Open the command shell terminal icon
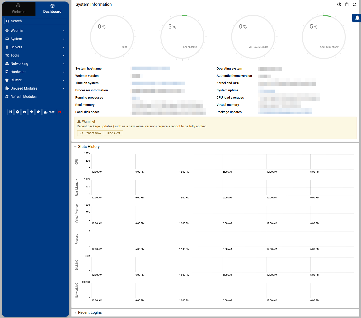 pos(24,112)
